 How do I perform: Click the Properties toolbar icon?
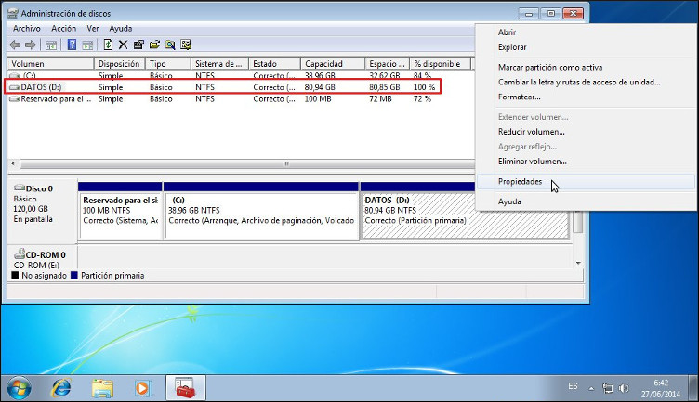coord(138,45)
